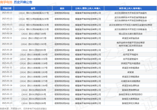Click the 南孚电池 title text
Image resolution: width=157 pixels, height=110 pixels.
[x=6, y=2]
